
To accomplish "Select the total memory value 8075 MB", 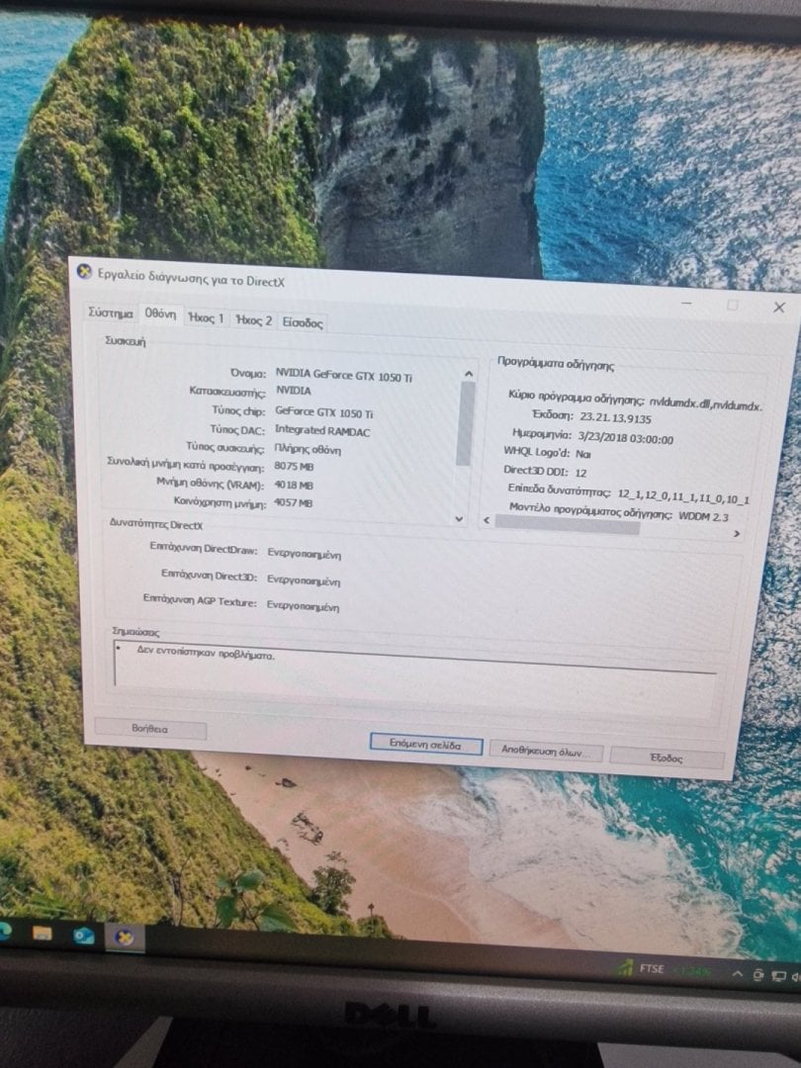I will coord(294,467).
